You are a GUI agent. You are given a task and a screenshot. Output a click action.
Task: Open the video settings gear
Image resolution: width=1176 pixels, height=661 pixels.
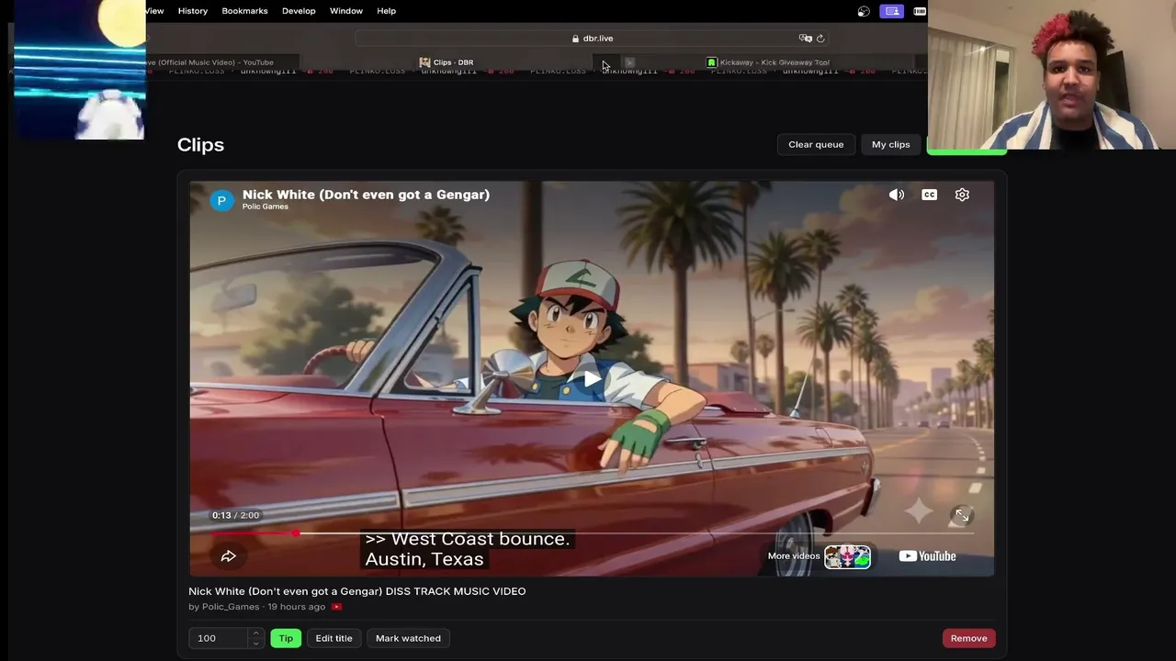coord(962,195)
